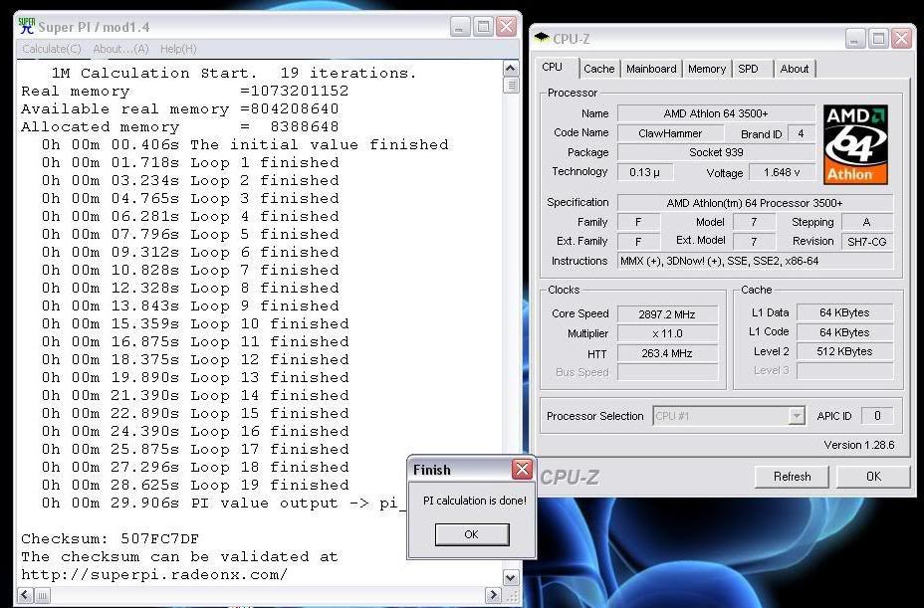Click the Refresh button in CPU-Z
This screenshot has height=608, width=924.
[x=792, y=476]
